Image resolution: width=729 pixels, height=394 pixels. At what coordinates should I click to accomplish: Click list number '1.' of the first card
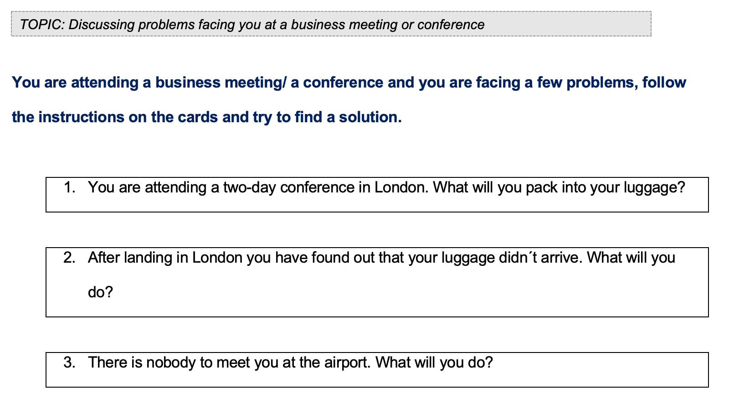(70, 187)
